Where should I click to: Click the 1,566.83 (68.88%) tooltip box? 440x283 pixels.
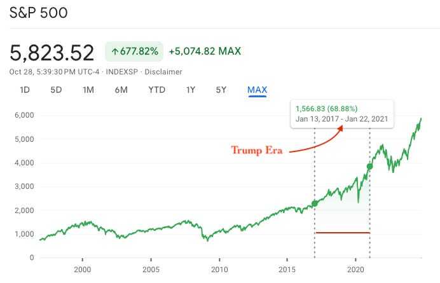[342, 114]
